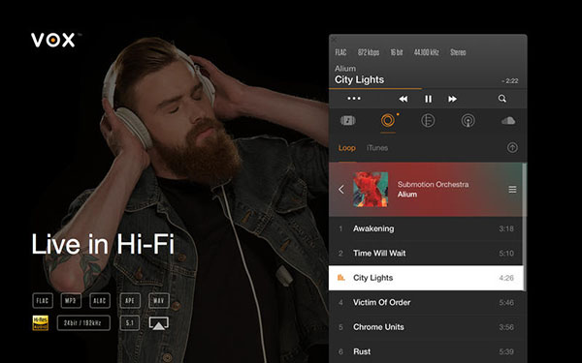Click the orange playback progress bar

click(x=375, y=89)
